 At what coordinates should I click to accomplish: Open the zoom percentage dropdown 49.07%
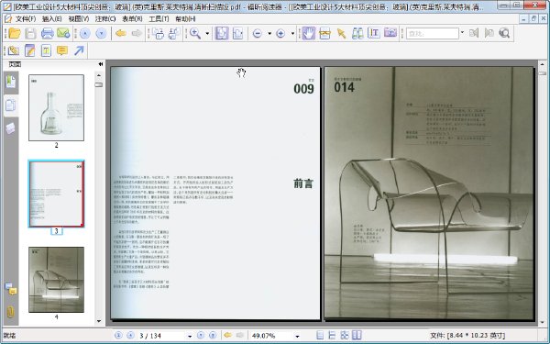point(297,336)
